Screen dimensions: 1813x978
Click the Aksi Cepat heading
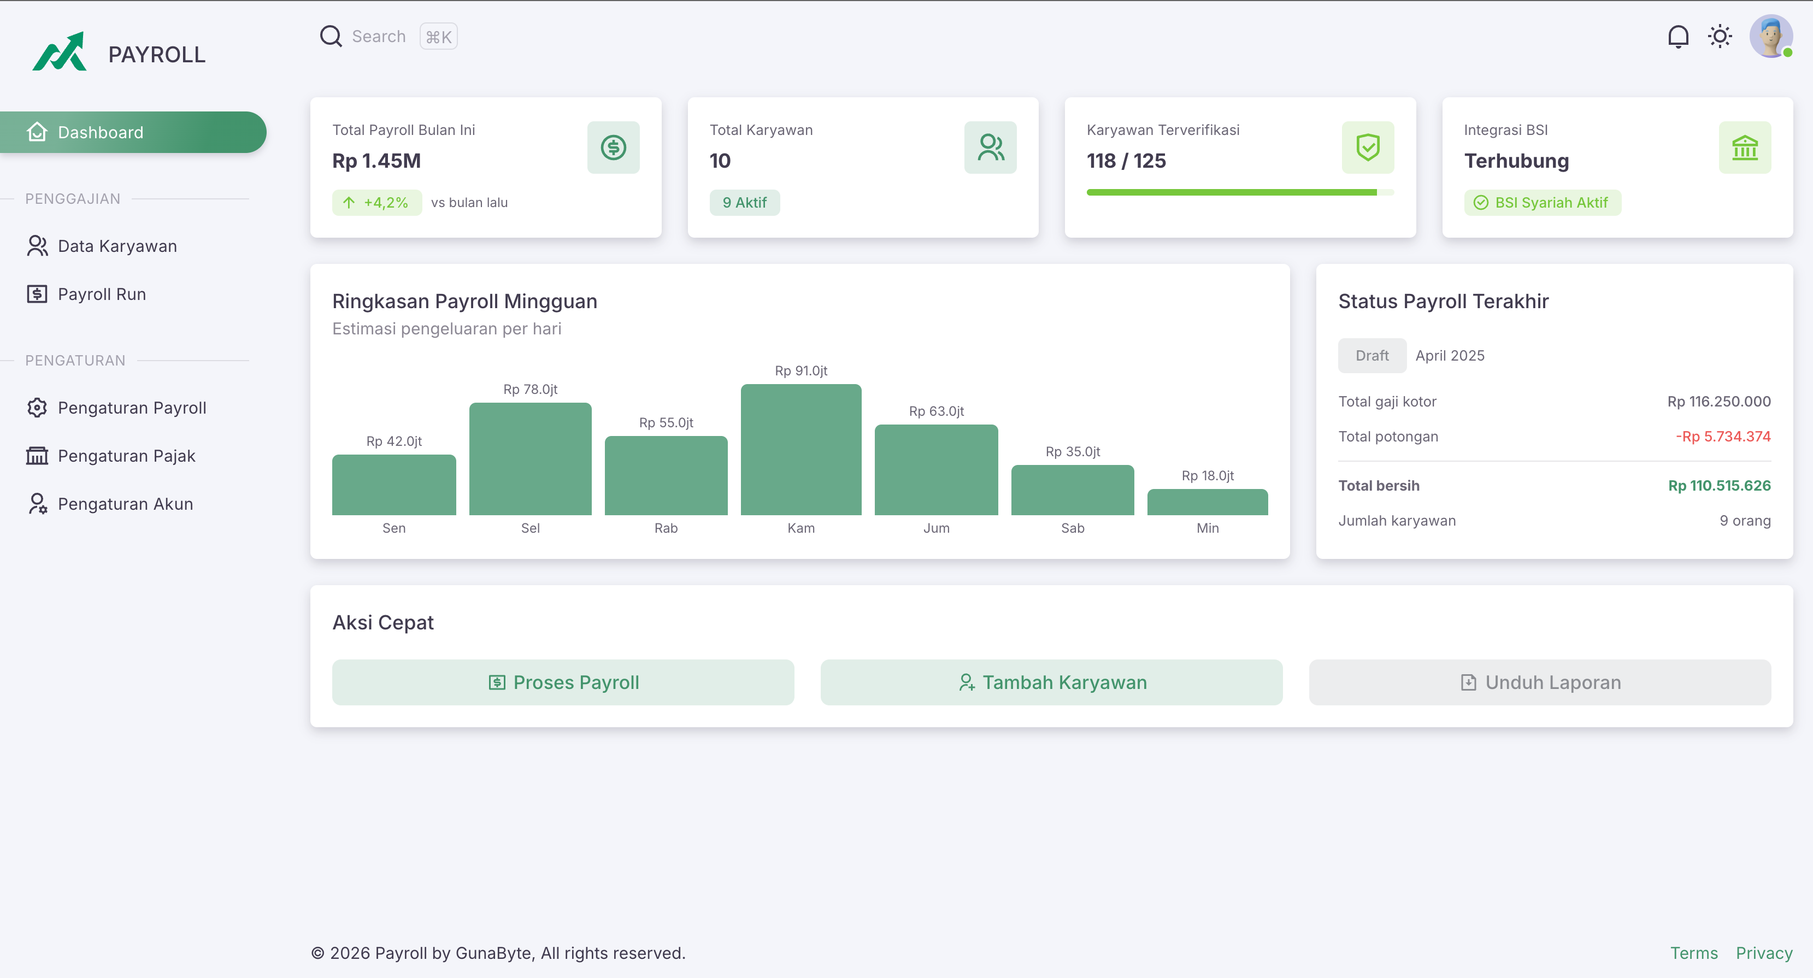click(383, 623)
